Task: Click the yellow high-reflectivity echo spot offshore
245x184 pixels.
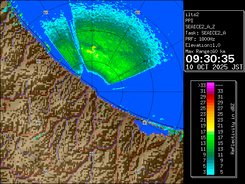Action: pyautogui.click(x=92, y=50)
